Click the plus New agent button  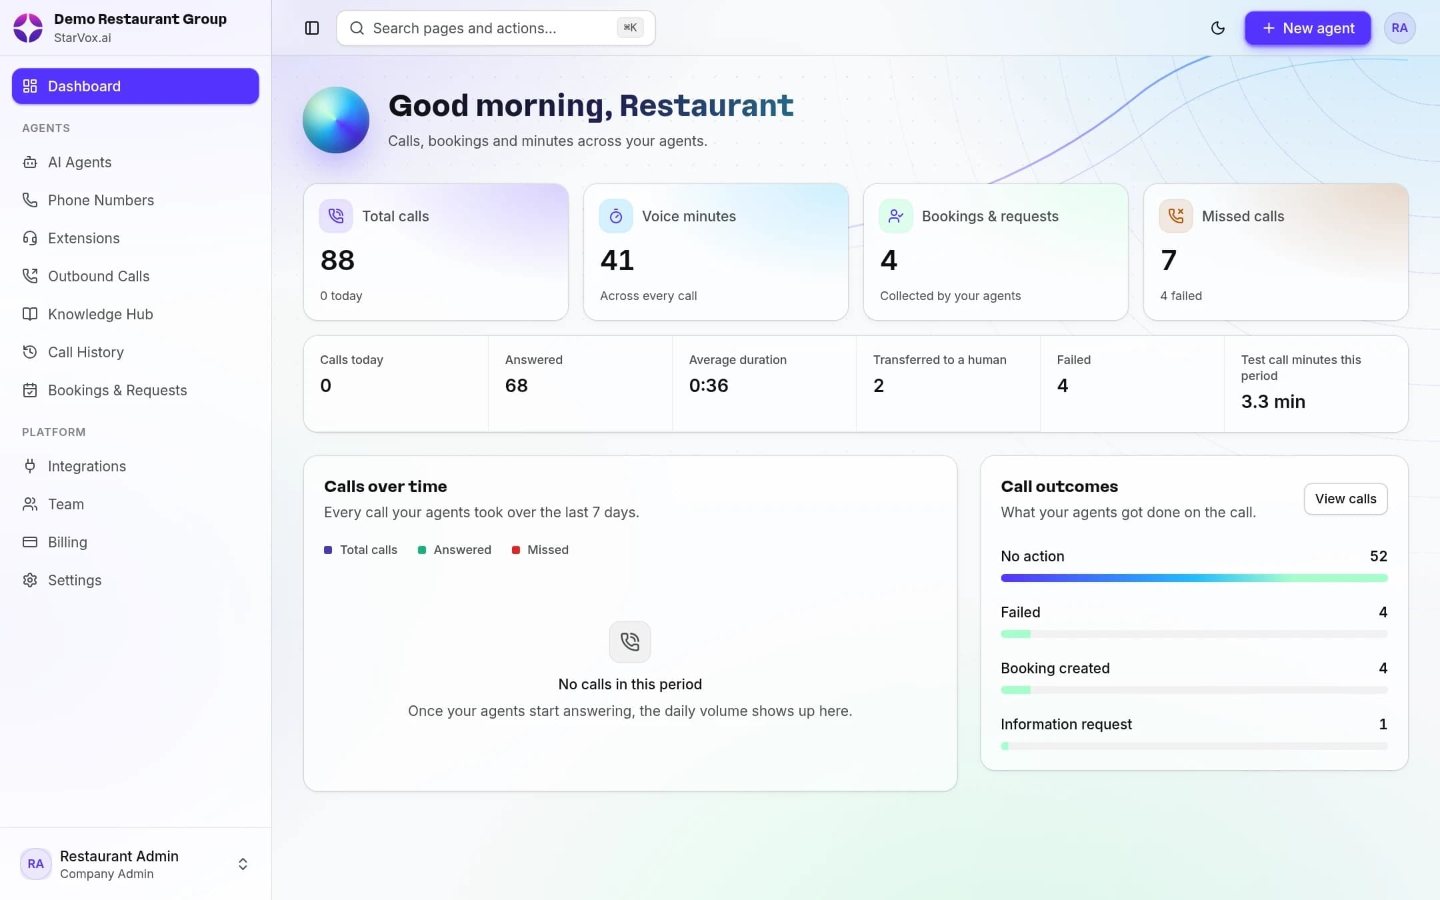tap(1308, 28)
